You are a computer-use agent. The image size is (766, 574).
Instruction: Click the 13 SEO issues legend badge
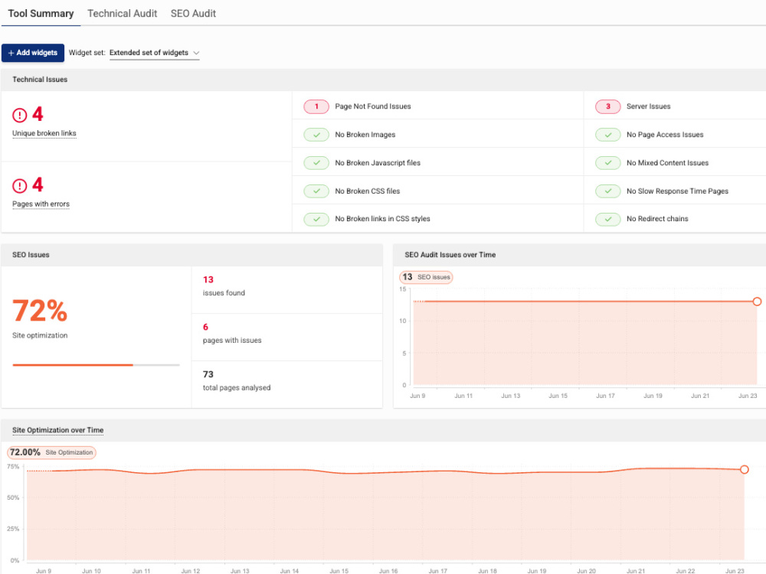pos(426,277)
